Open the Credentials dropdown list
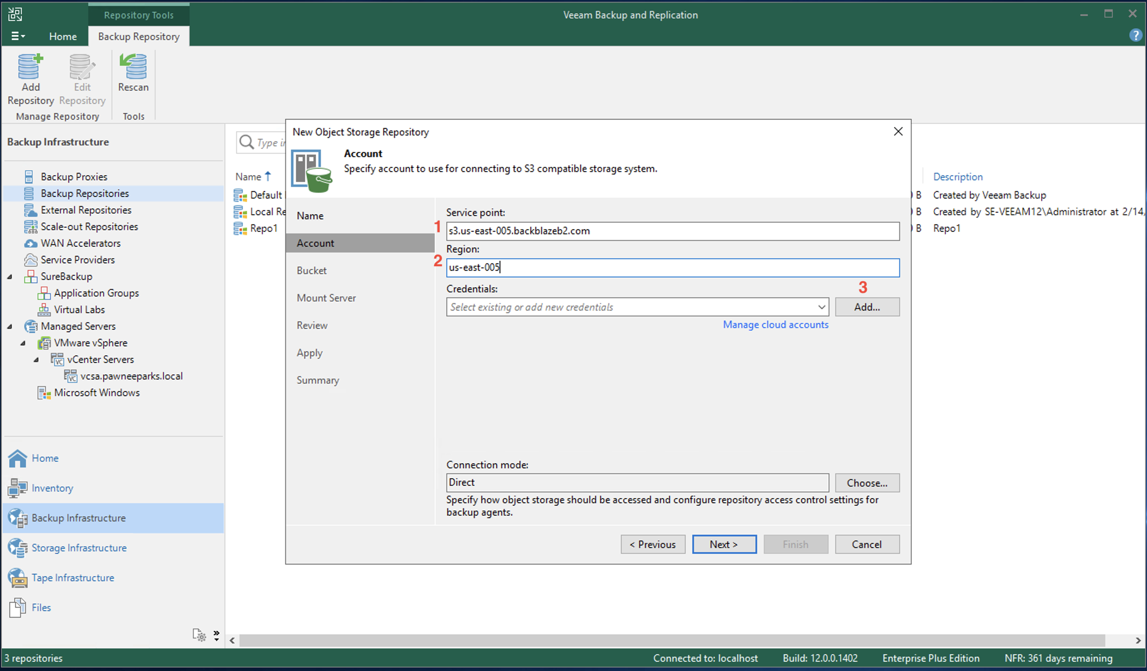Screen dimensions: 1147x671 coord(821,307)
